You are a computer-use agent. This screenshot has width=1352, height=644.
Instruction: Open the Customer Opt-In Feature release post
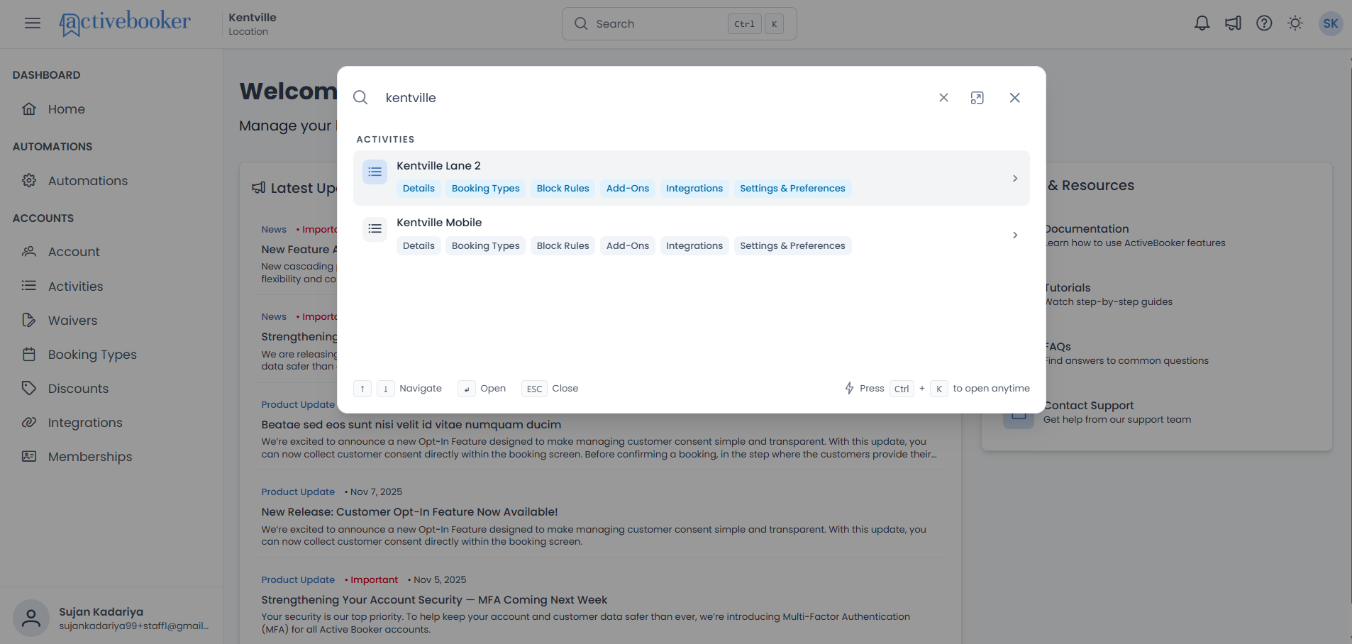[409, 512]
